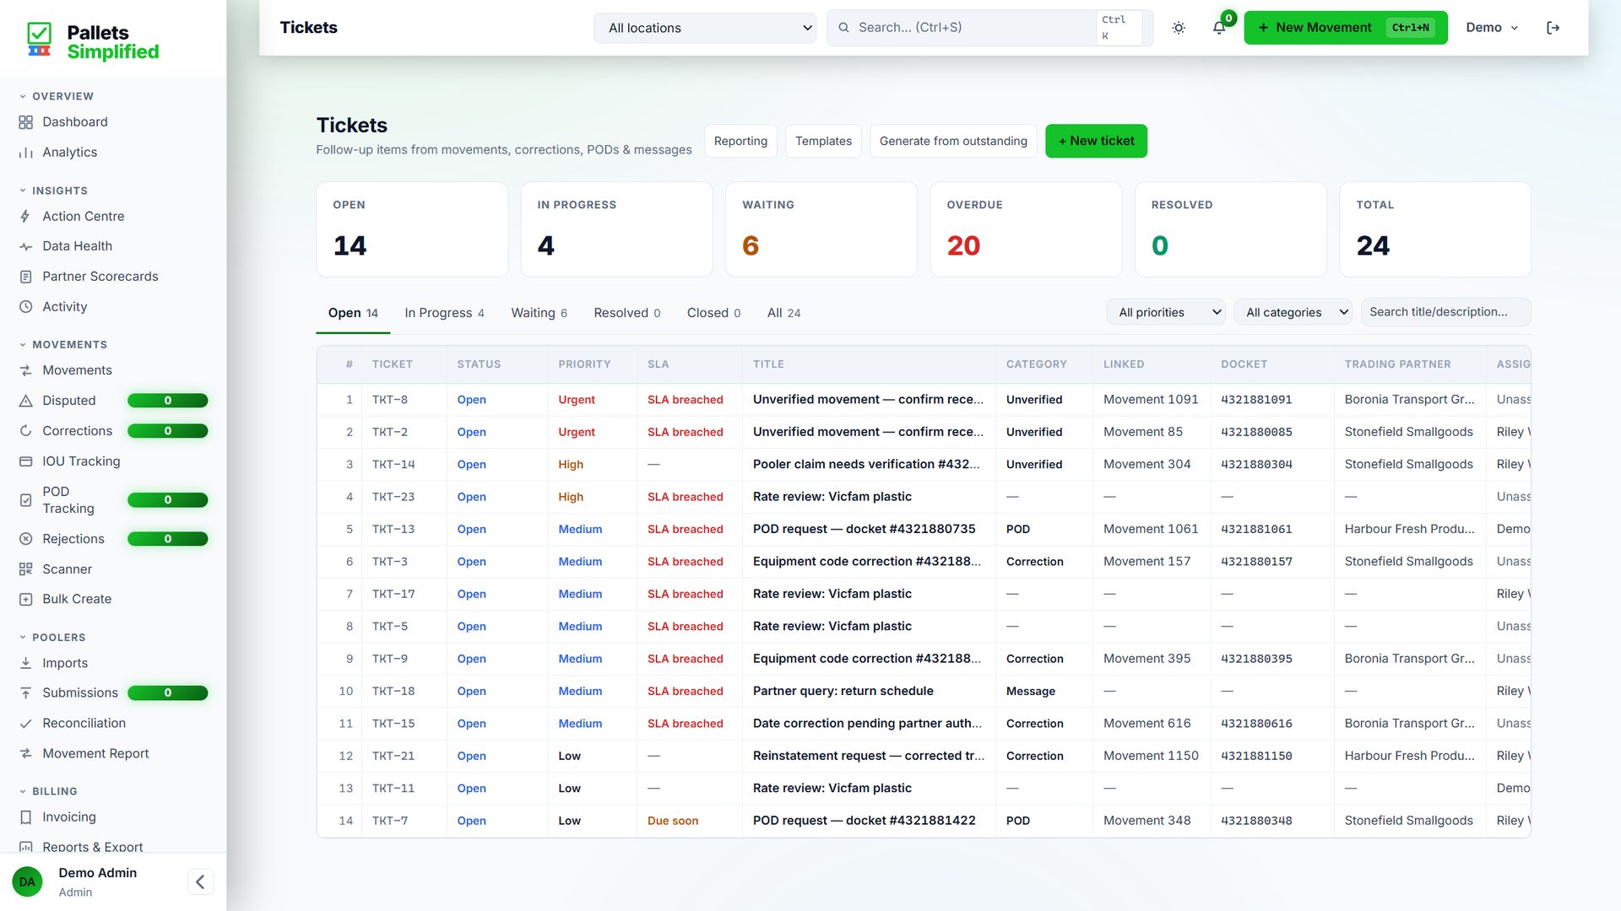Collapse the OVERVIEW sidebar section

coord(56,96)
